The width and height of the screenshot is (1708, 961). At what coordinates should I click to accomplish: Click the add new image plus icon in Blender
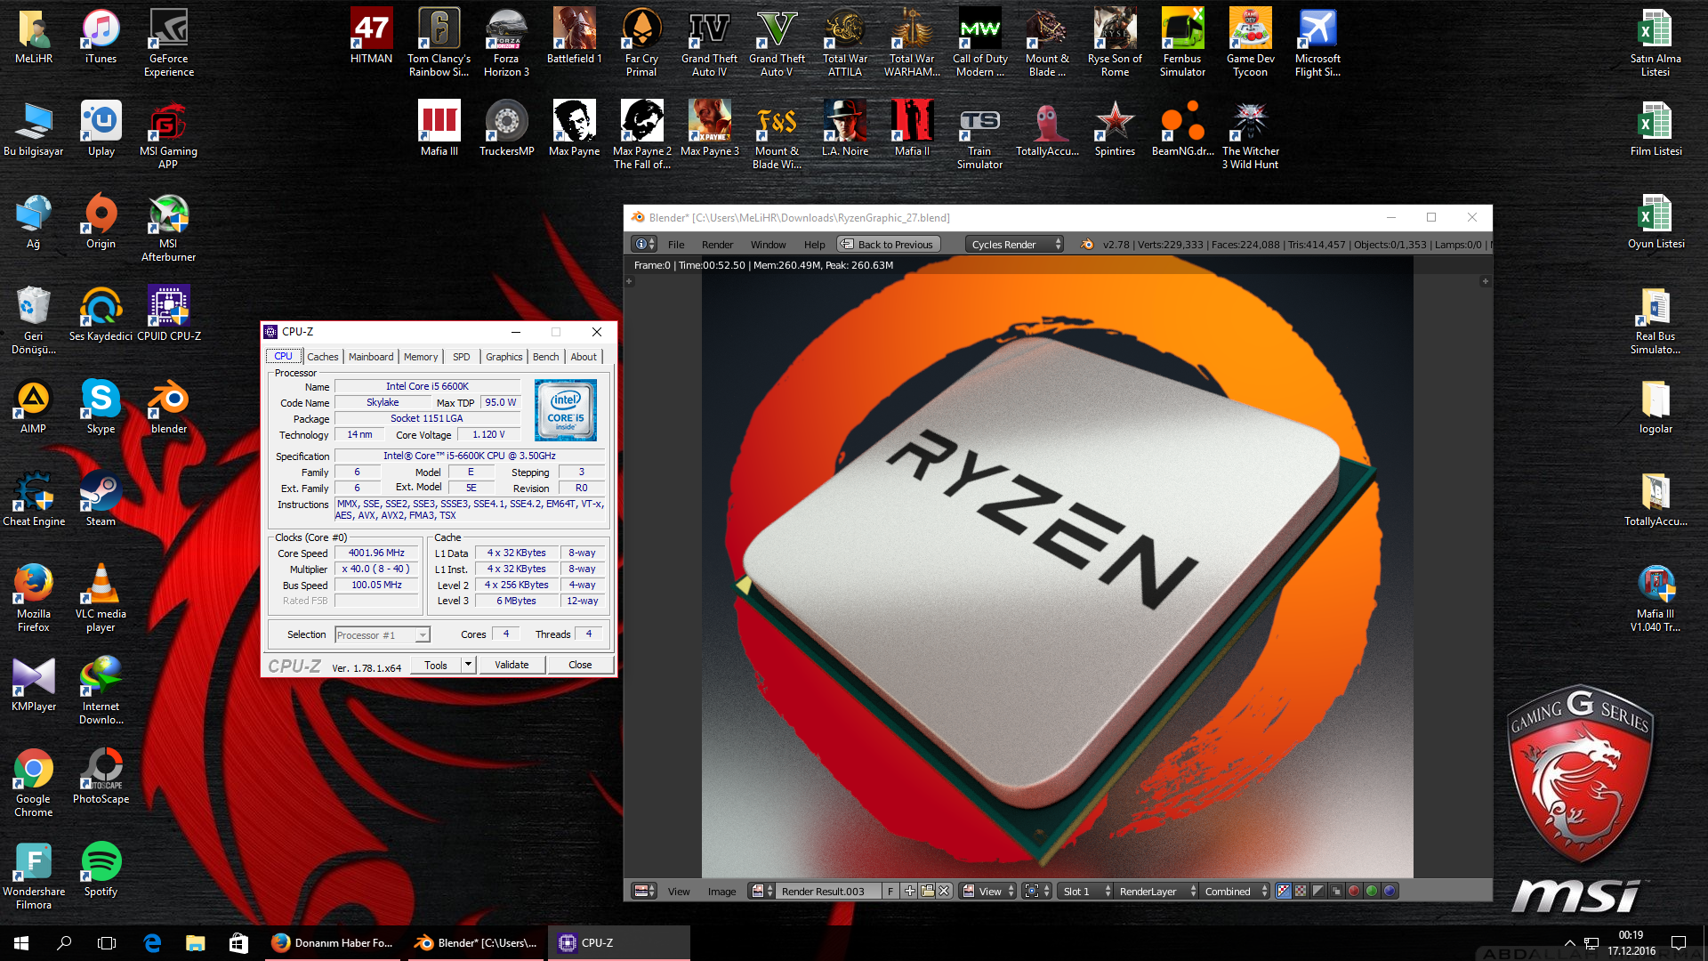coord(909,891)
